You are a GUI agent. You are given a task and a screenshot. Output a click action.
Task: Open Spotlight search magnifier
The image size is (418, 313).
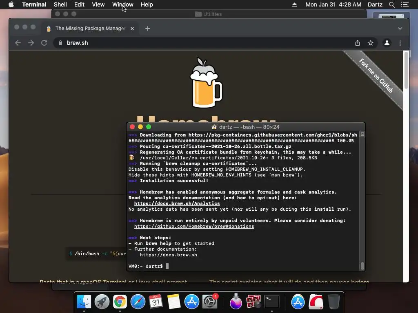click(x=391, y=4)
